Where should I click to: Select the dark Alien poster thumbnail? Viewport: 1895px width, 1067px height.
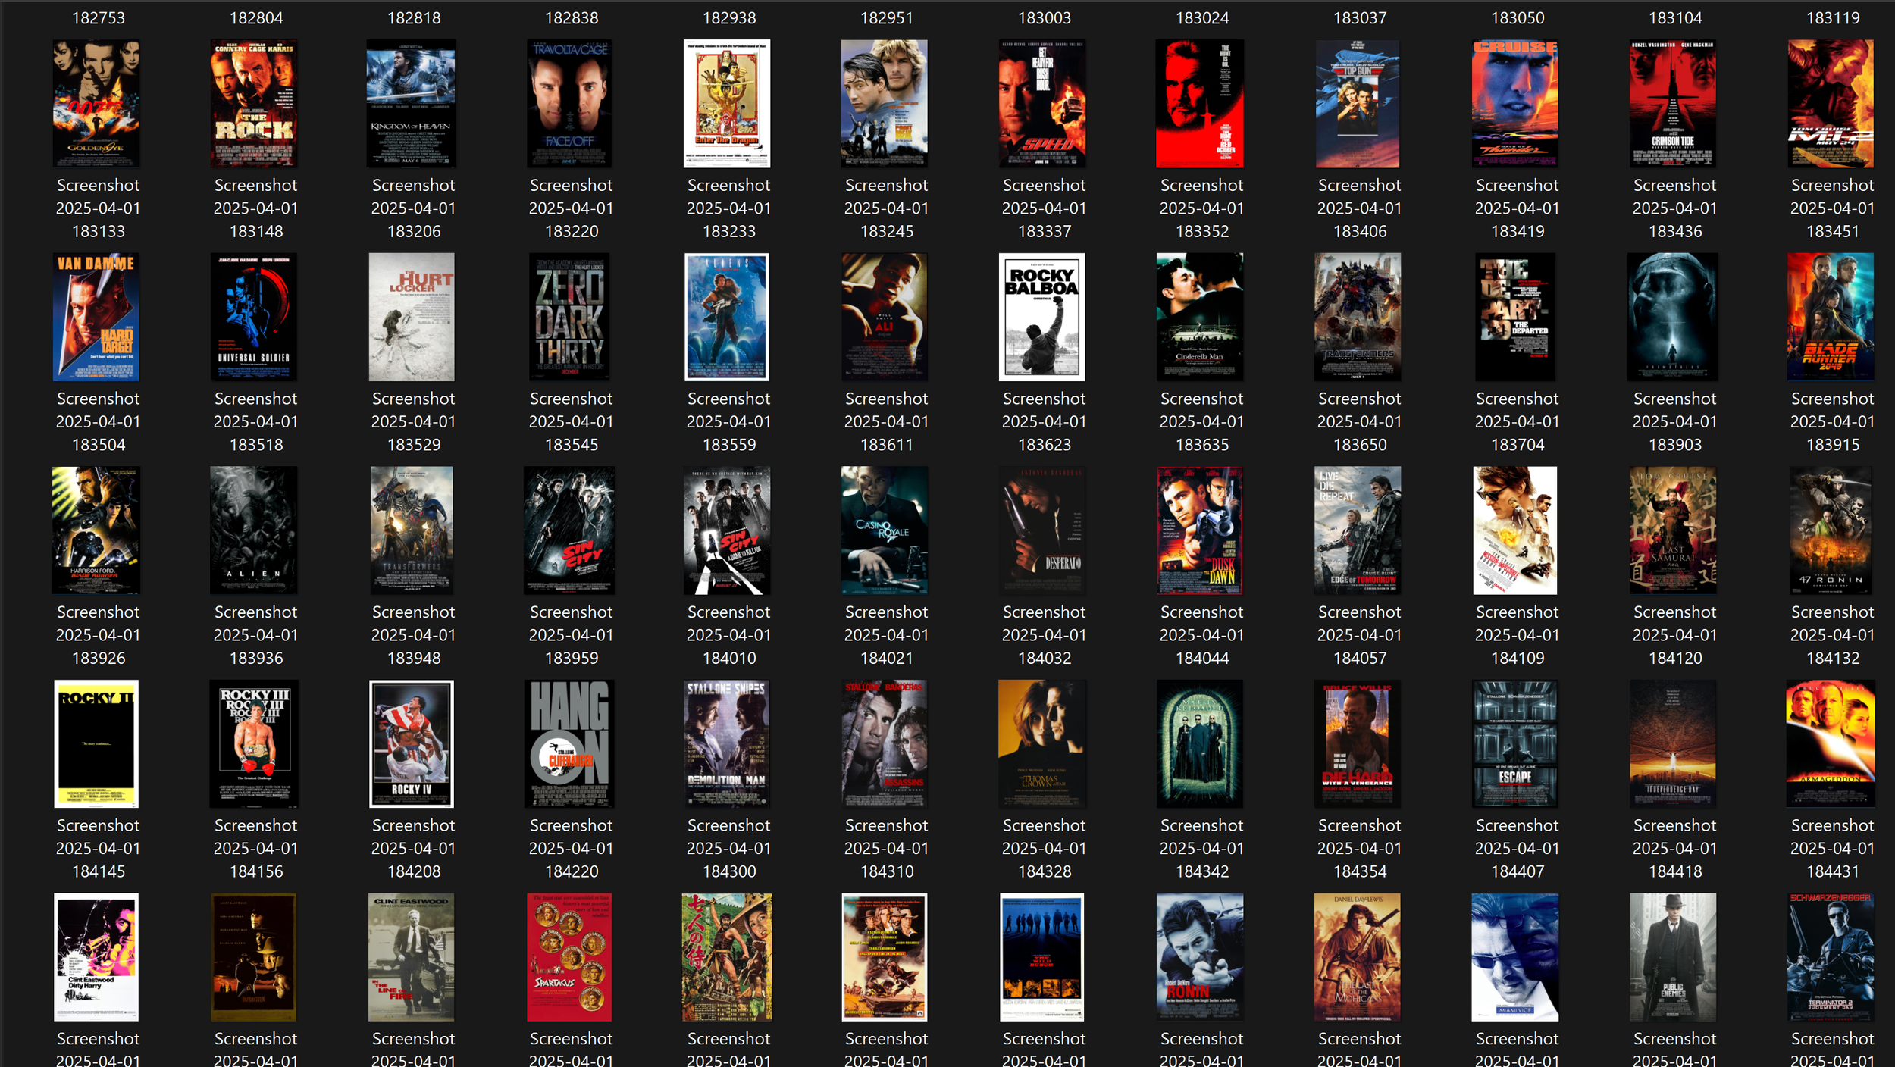254,530
